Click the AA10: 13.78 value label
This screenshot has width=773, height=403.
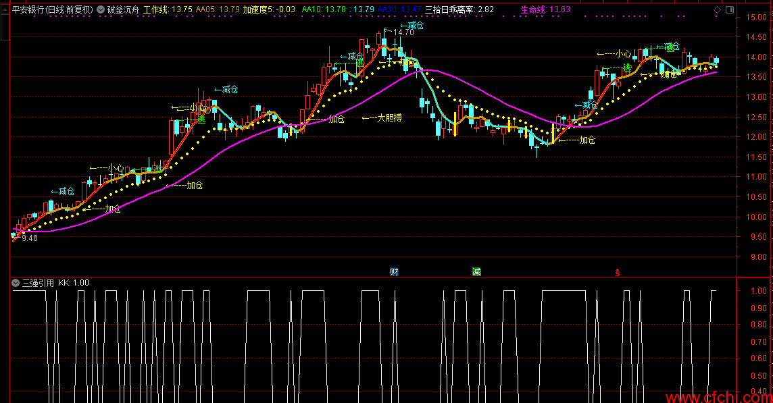pyautogui.click(x=324, y=9)
